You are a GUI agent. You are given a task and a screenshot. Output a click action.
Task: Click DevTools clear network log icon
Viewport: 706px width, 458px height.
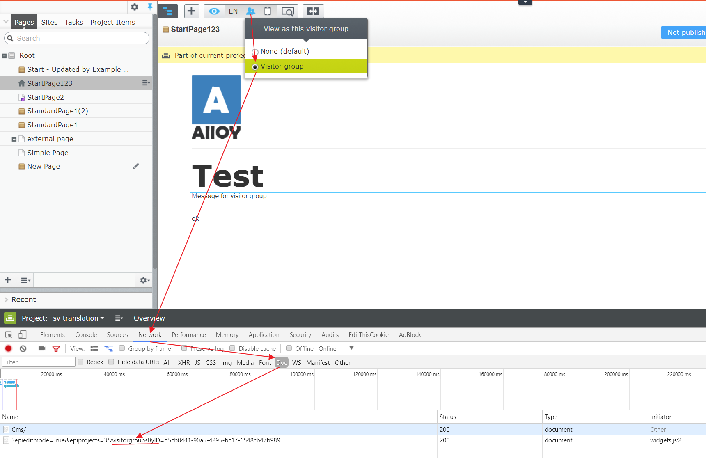pos(23,348)
